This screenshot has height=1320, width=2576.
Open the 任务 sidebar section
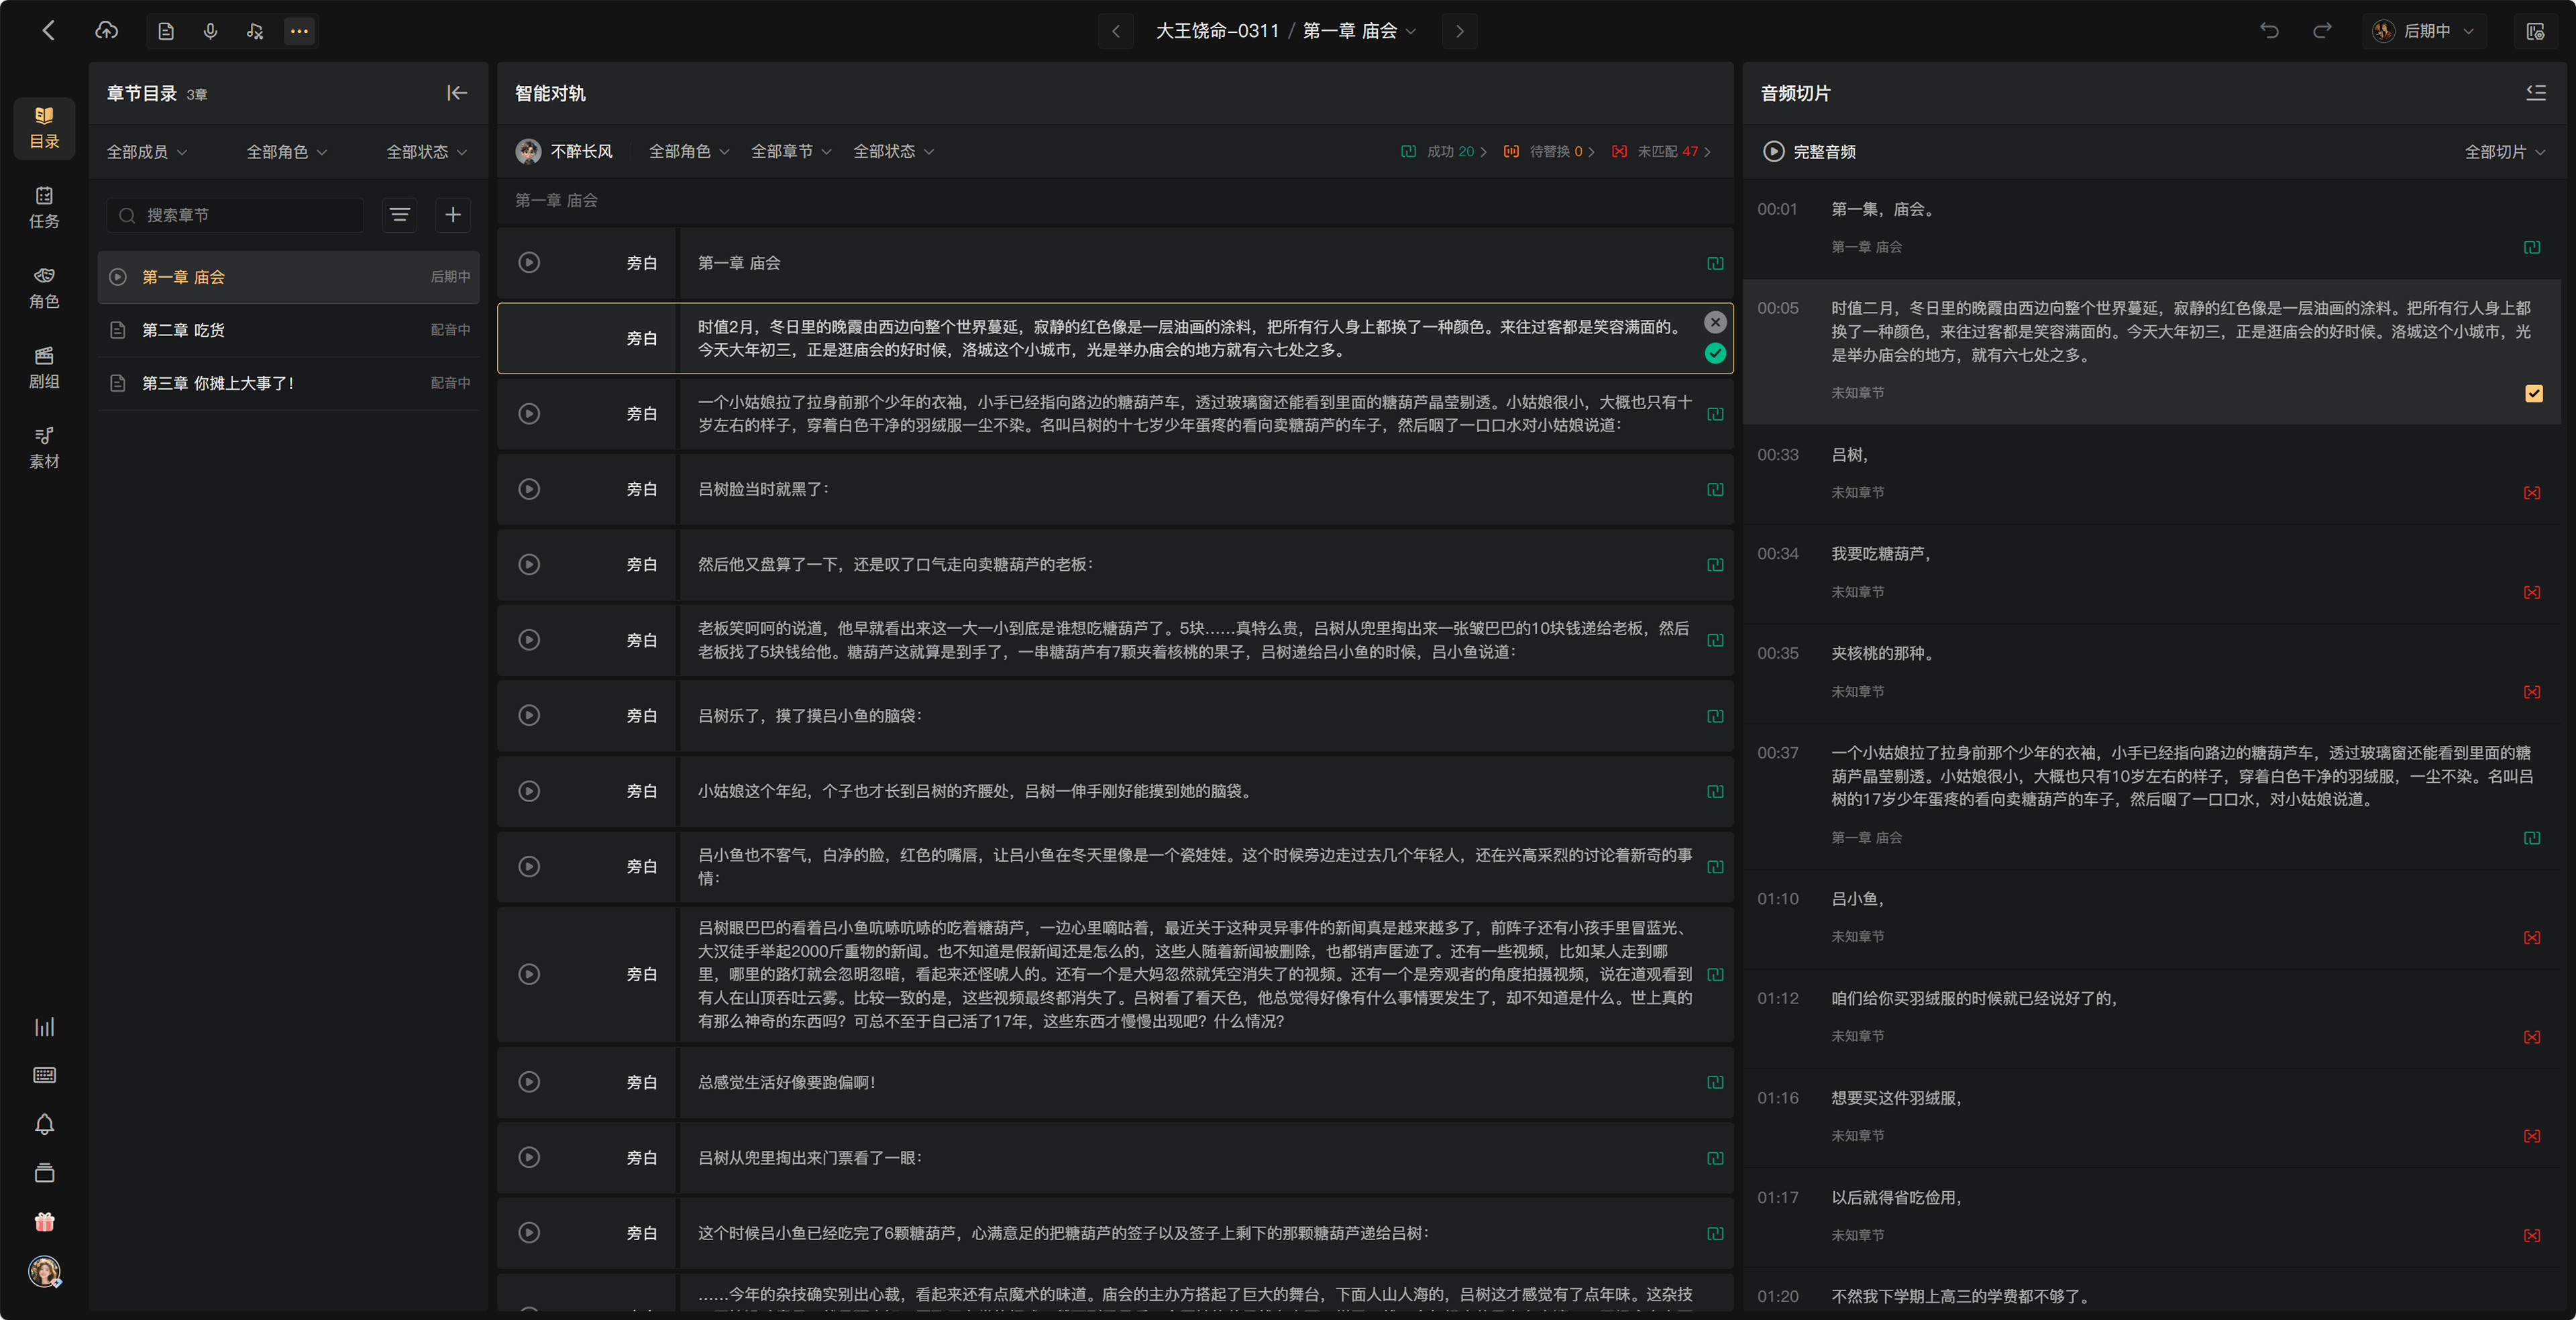[44, 207]
